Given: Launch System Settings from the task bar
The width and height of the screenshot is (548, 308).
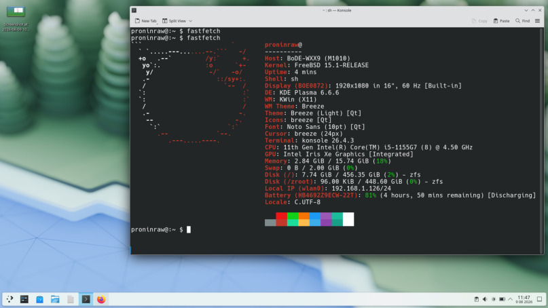Looking at the screenshot, I should point(24,299).
